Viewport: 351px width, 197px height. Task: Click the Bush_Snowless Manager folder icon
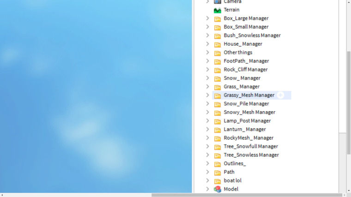(x=218, y=36)
